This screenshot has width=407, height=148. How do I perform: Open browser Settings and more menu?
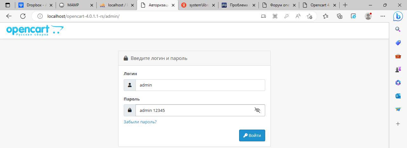383,16
